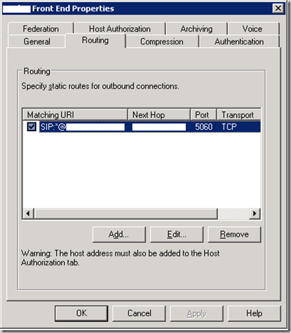Click the right scroll arrow
The image size is (291, 333).
(x=255, y=213)
